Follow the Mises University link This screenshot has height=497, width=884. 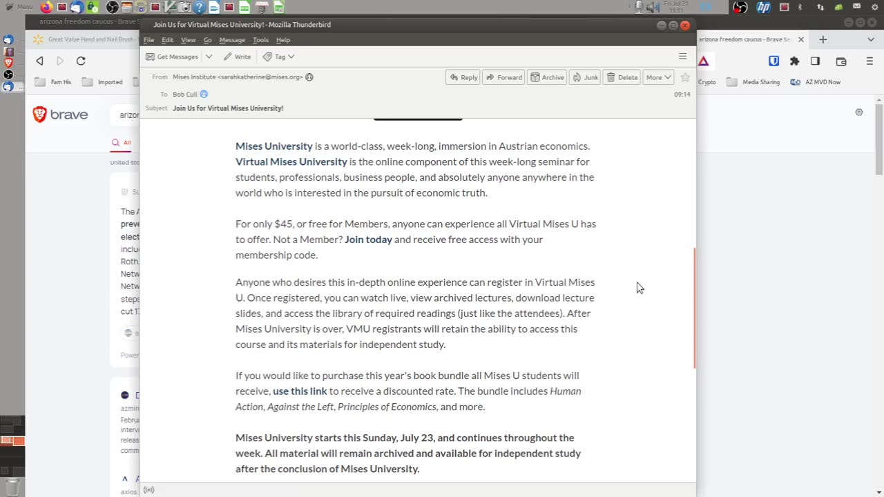click(274, 146)
